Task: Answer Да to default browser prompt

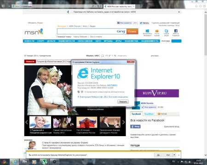Action: (158, 155)
